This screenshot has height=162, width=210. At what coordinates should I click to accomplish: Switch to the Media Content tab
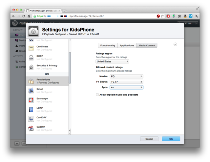click(147, 45)
